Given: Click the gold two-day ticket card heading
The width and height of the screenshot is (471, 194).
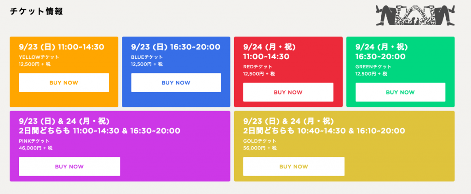Looking at the screenshot, I should [x=324, y=126].
